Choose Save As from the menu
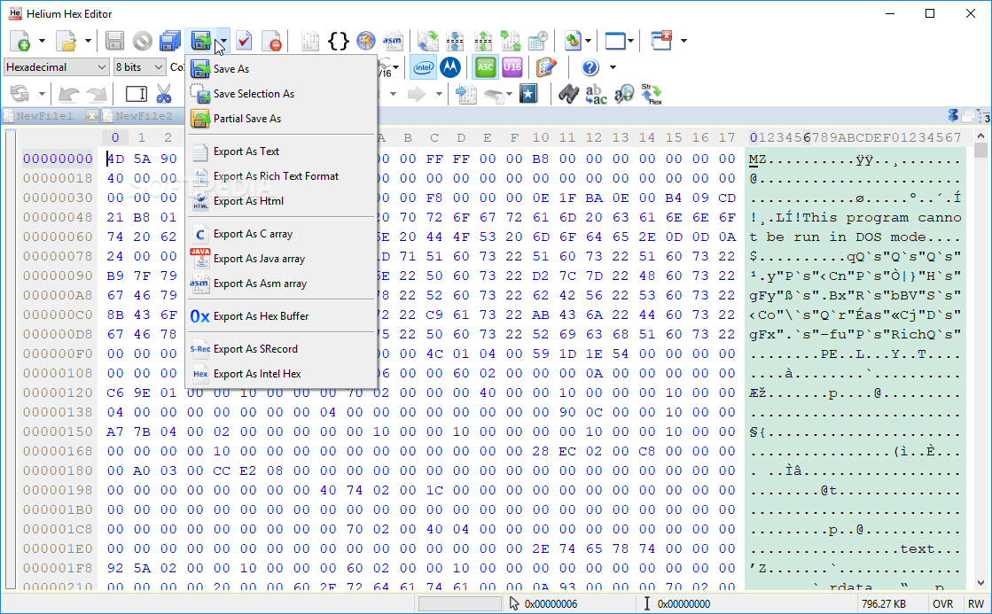 pos(282,69)
